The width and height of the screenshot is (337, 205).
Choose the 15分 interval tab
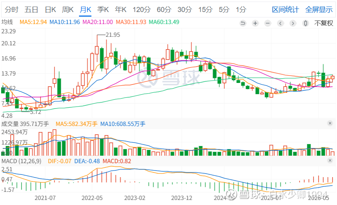coord(205,10)
